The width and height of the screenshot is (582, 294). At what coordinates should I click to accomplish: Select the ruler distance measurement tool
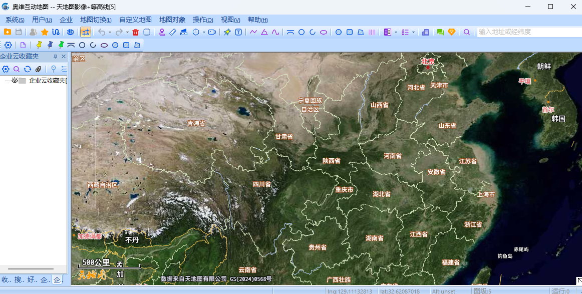coord(172,32)
